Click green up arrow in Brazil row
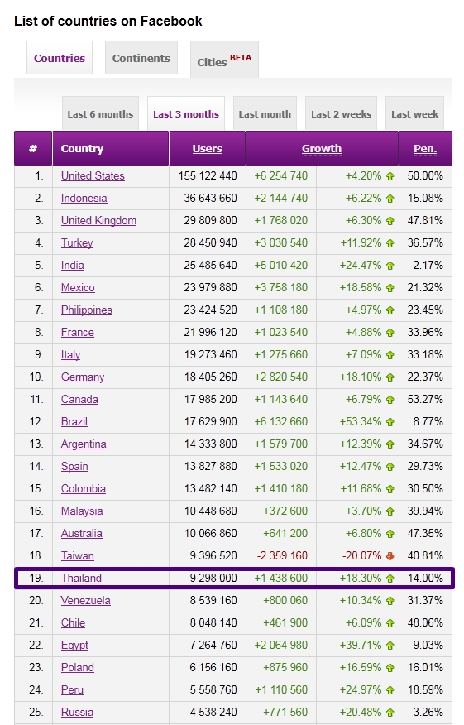The width and height of the screenshot is (464, 725). click(390, 422)
